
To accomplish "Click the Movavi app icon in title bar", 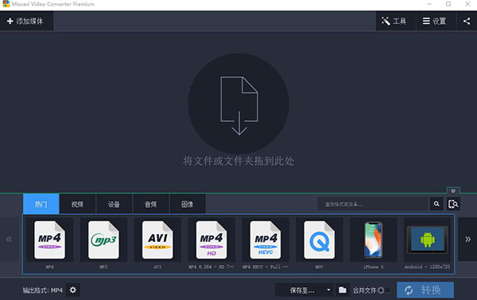I will (6, 4).
